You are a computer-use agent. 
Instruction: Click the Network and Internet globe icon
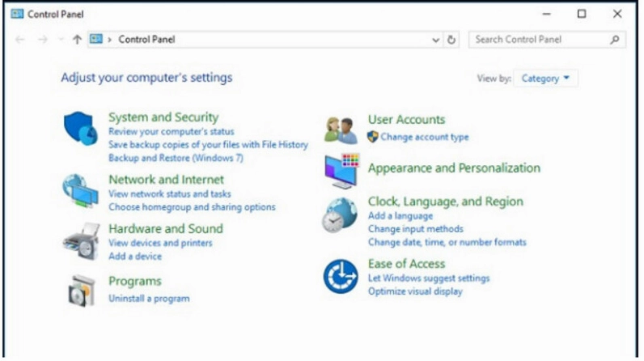coord(80,192)
